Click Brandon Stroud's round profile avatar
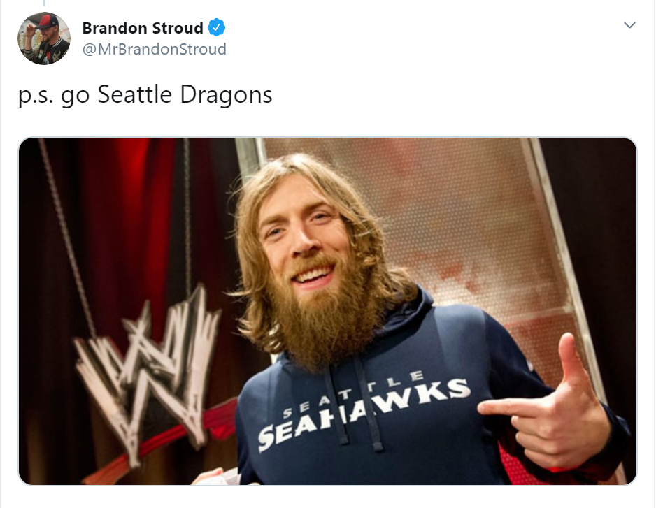 pyautogui.click(x=44, y=38)
